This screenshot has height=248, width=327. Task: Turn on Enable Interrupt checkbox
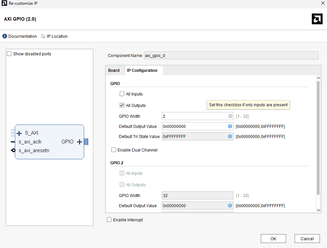pos(109,220)
